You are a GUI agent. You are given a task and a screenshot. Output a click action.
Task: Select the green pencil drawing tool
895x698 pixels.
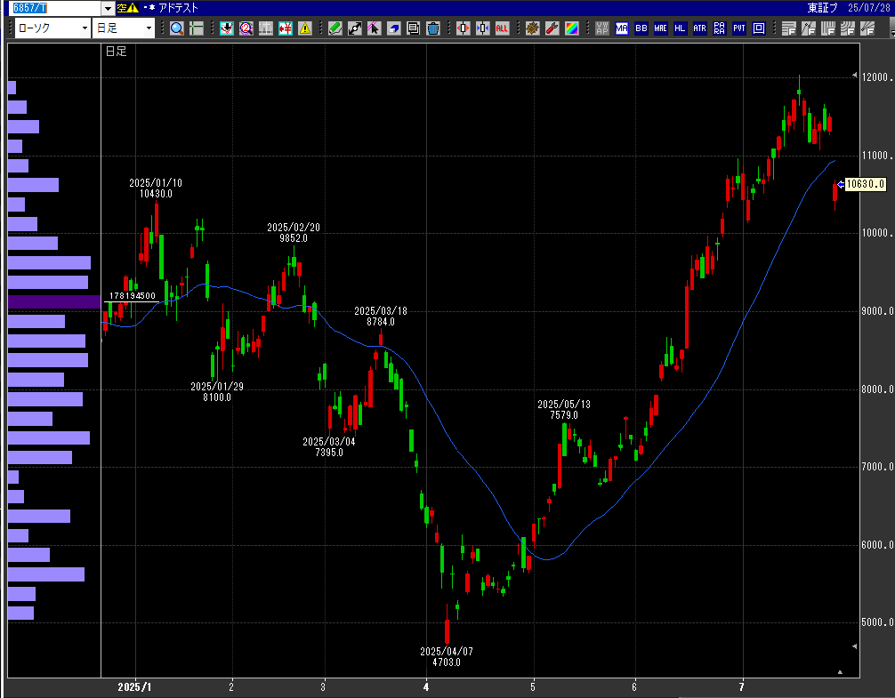pos(335,28)
